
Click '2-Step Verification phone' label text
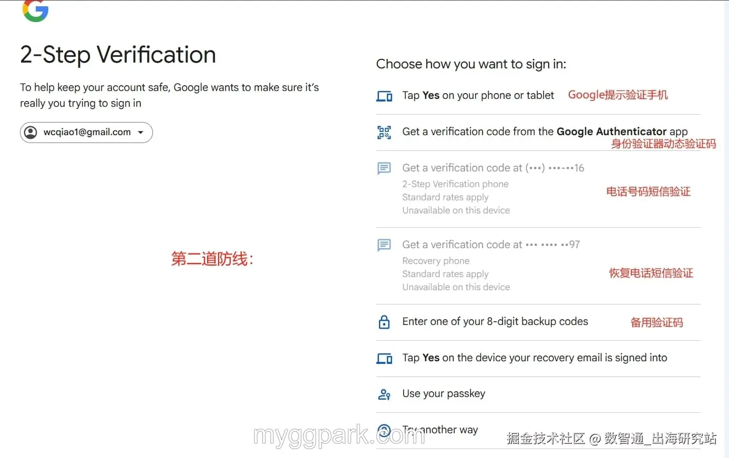pyautogui.click(x=455, y=184)
